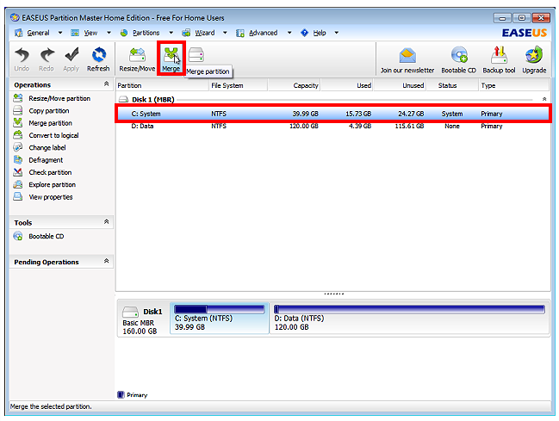Click the Copy partition link
This screenshot has height=421, width=559.
[x=49, y=111]
